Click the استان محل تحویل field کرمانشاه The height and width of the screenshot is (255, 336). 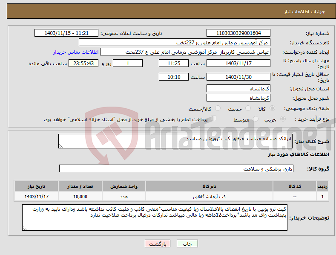(x=238, y=88)
